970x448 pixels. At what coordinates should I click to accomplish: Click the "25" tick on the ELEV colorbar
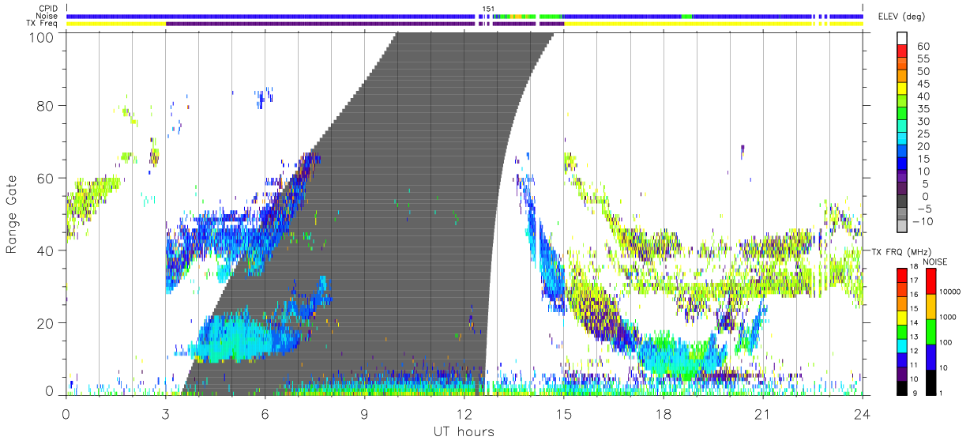pos(923,134)
